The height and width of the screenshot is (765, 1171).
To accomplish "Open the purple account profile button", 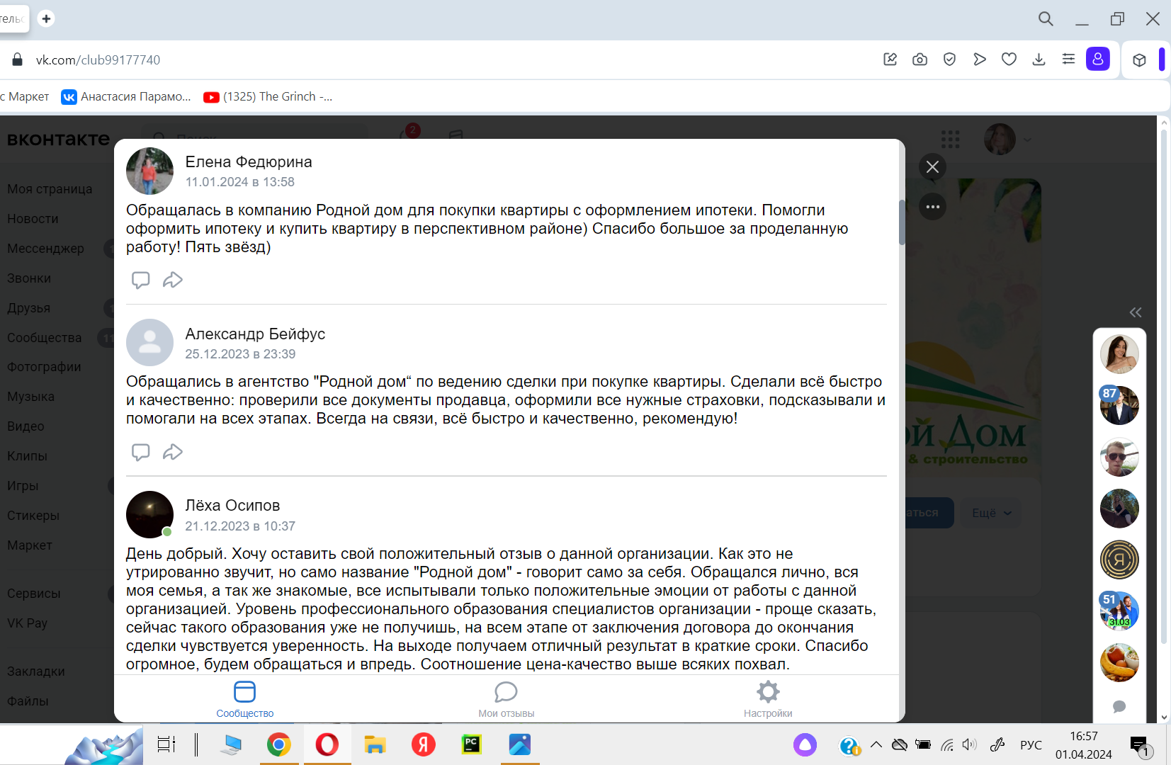I will pyautogui.click(x=1098, y=59).
